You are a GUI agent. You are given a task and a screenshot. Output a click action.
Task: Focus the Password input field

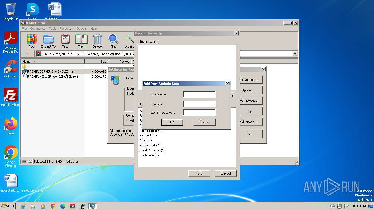tap(199, 104)
